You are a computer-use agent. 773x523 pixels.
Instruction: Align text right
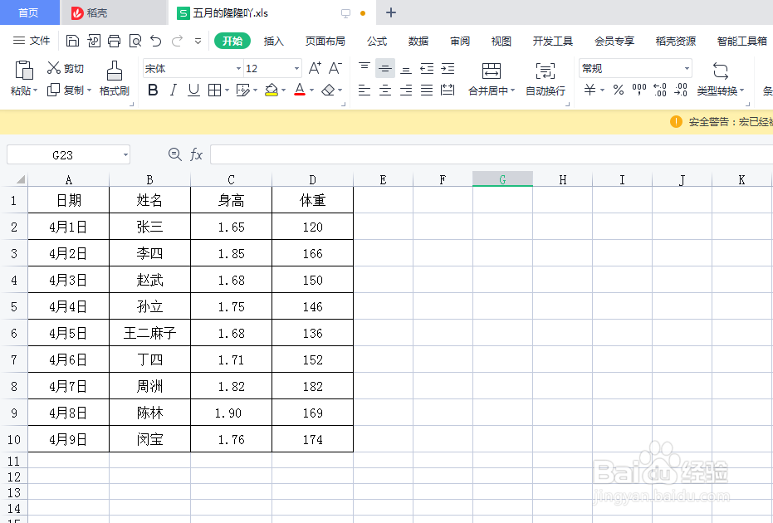(406, 90)
